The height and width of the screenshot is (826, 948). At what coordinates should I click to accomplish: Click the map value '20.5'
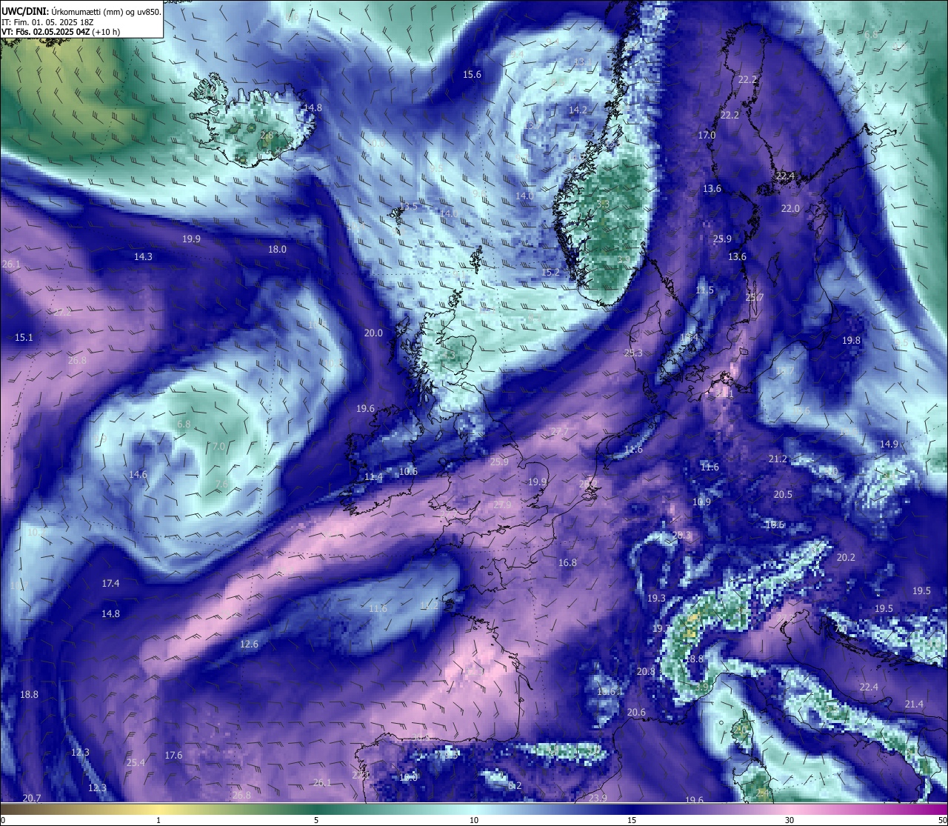pyautogui.click(x=783, y=494)
